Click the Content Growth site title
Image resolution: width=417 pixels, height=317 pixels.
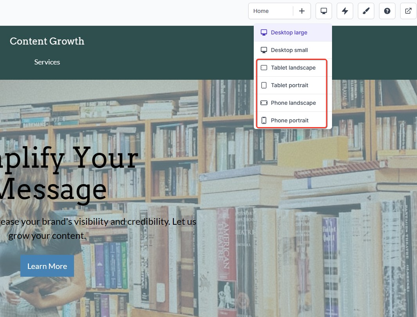point(47,41)
